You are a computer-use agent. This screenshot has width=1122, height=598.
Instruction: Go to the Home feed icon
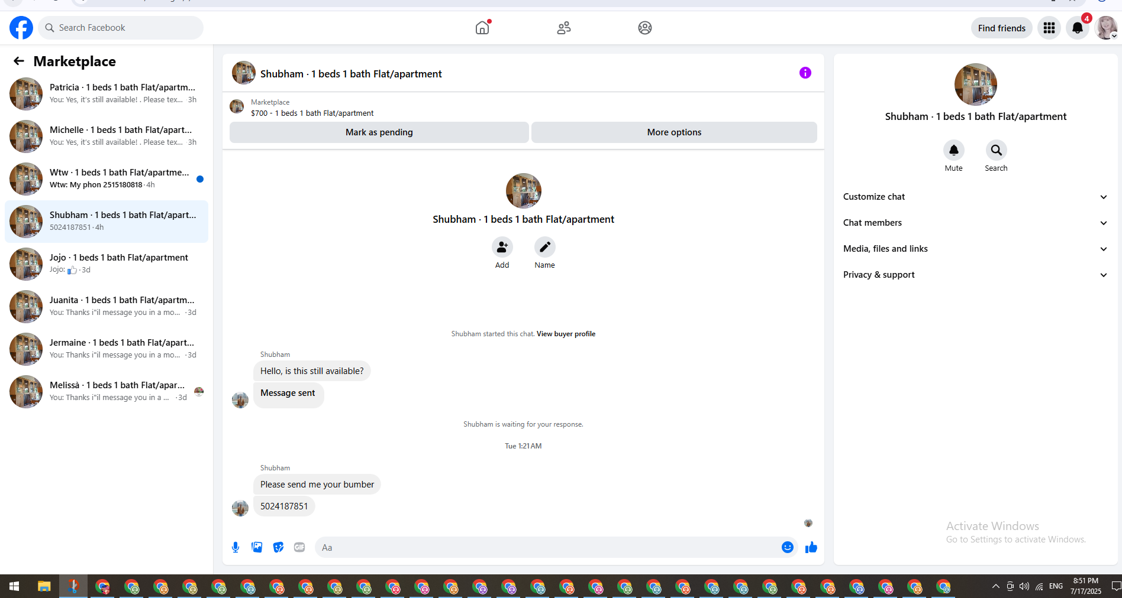482,28
